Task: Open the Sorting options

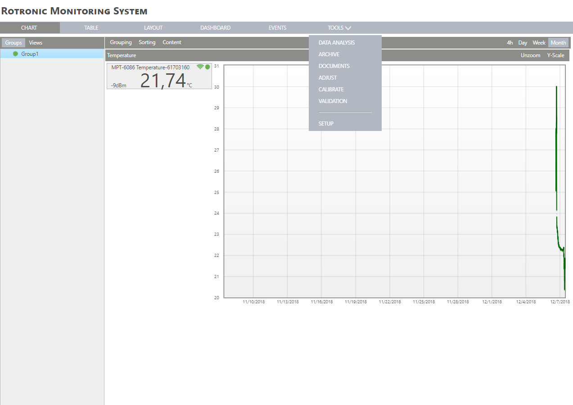Action: [147, 42]
